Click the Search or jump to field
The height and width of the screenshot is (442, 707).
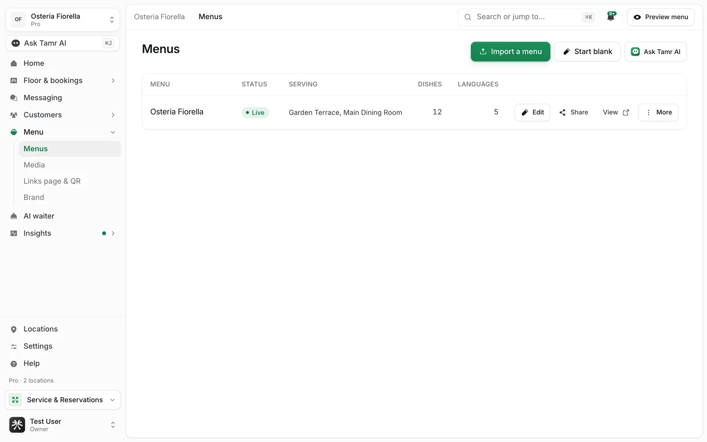(528, 17)
